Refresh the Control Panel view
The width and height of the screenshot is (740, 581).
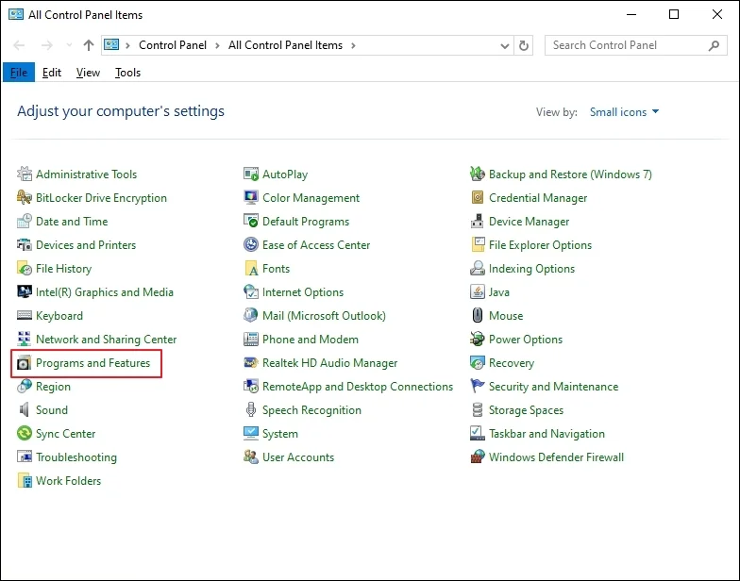point(523,45)
